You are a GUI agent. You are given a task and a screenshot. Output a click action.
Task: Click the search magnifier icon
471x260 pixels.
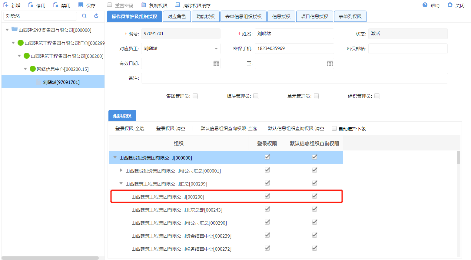(x=85, y=16)
